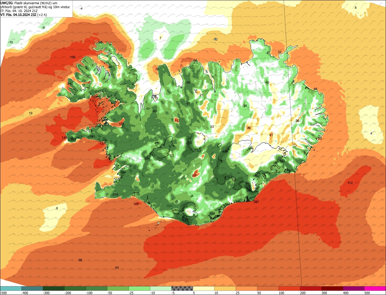Select the -200 dark green legend swatch

75,288
